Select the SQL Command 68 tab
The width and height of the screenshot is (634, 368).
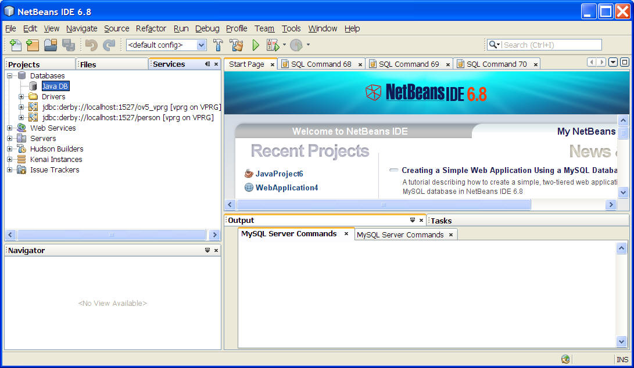click(x=321, y=64)
